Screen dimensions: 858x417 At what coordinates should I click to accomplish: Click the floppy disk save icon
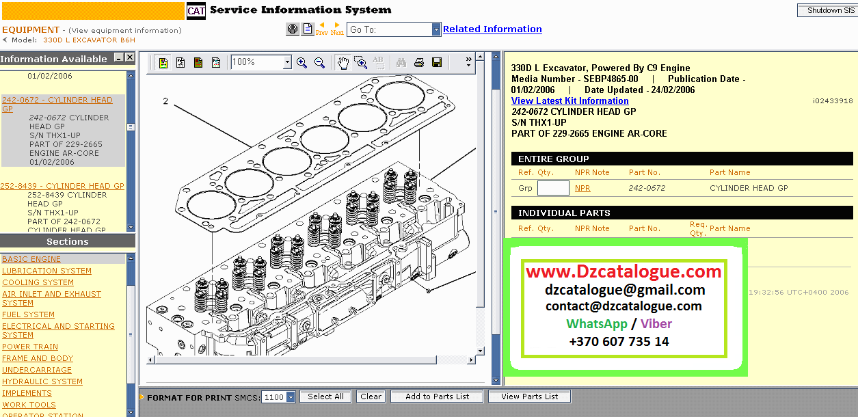coord(437,63)
